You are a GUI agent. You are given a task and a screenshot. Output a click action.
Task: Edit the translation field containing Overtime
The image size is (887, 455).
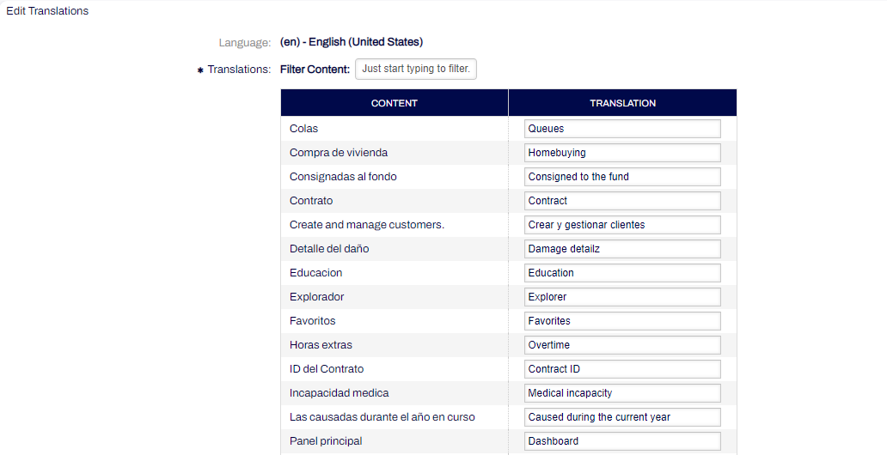pos(622,345)
